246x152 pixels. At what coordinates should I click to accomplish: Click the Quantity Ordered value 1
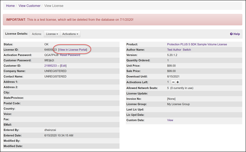click(x=168, y=60)
